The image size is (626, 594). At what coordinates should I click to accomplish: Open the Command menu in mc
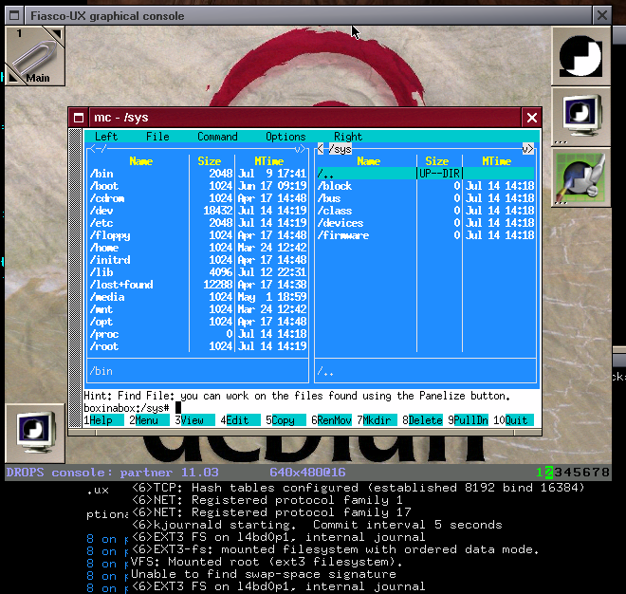217,137
